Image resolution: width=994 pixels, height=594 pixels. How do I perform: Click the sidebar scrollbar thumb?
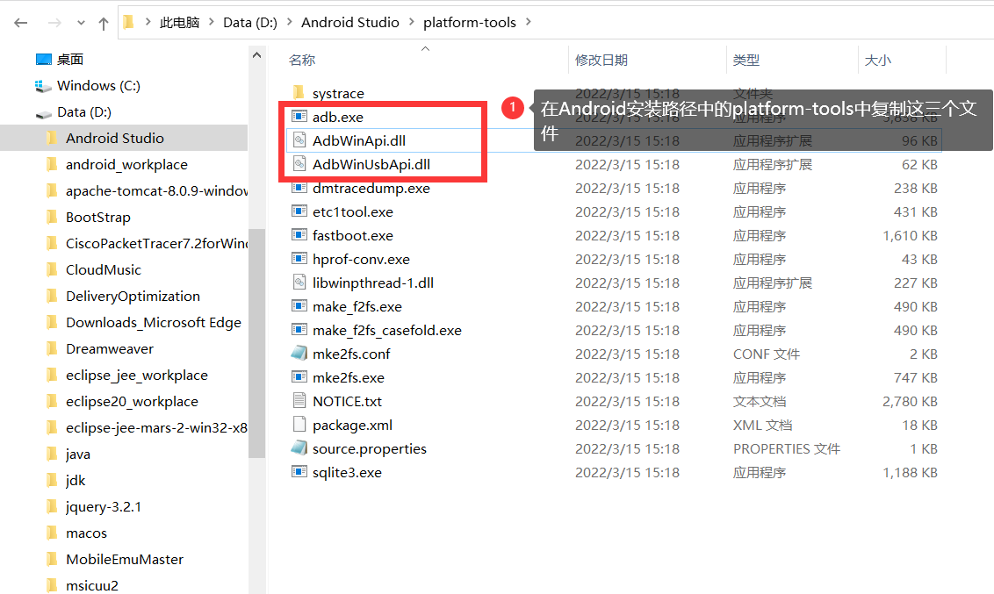tap(256, 342)
